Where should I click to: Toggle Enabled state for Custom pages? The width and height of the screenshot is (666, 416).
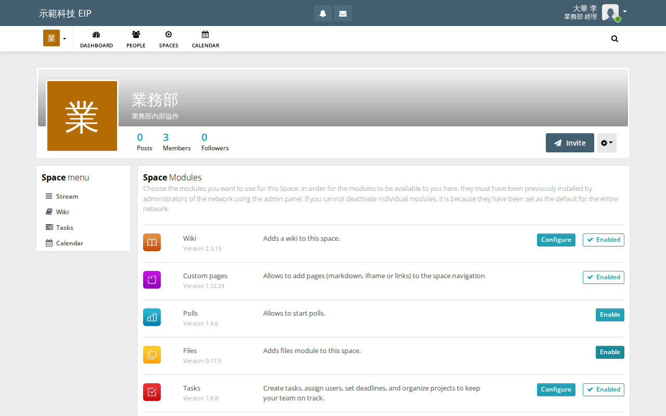point(604,277)
